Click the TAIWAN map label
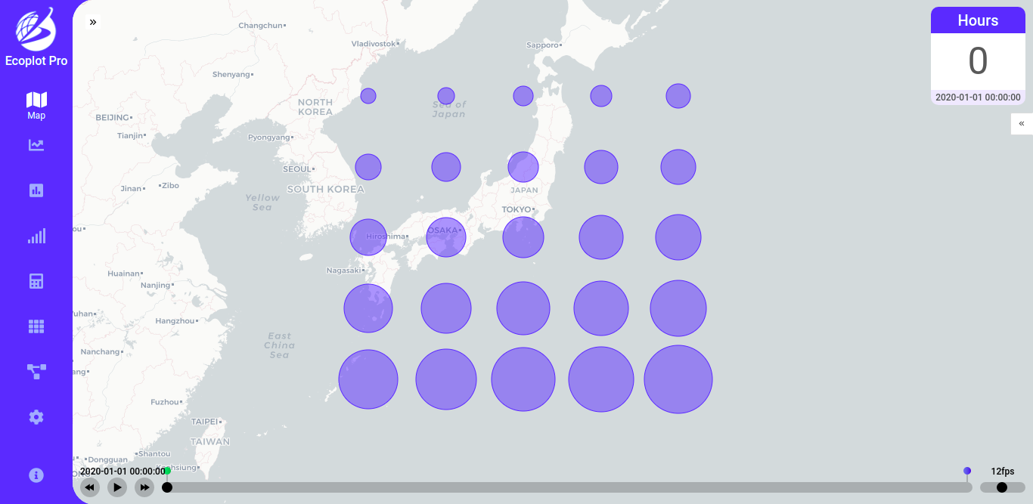This screenshot has width=1033, height=504. coord(209,441)
